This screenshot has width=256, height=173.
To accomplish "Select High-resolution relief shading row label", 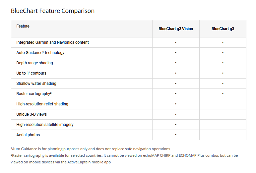I will point(42,104).
